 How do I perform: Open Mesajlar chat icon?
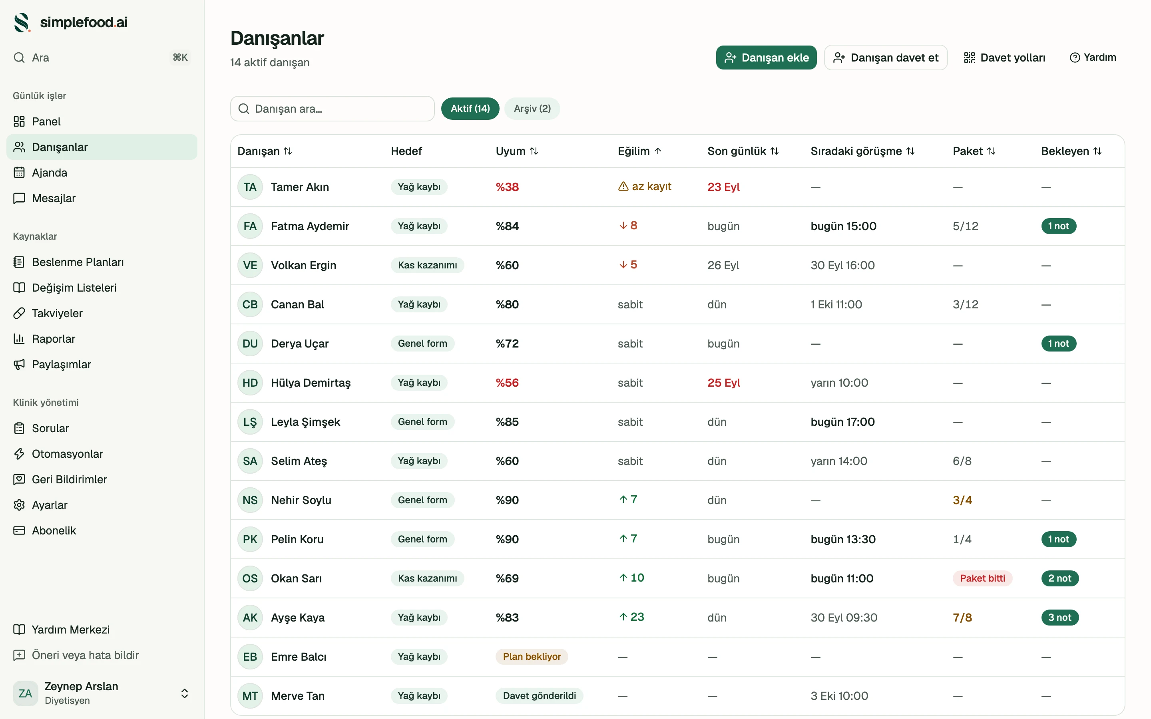coord(19,198)
